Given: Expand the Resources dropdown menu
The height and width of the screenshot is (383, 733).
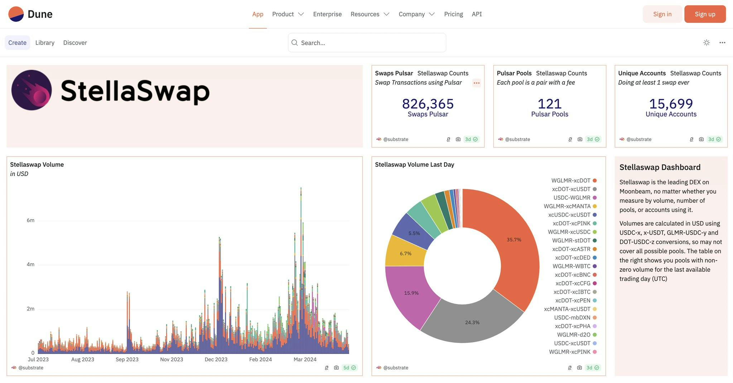Looking at the screenshot, I should coord(370,14).
